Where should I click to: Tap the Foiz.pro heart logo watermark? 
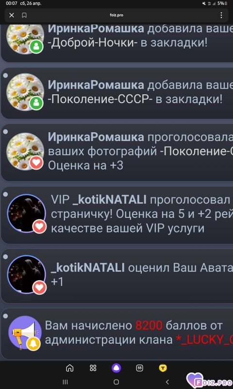(x=210, y=380)
